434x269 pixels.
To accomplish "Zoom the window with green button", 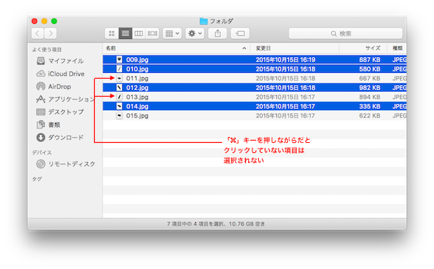I will tap(54, 21).
